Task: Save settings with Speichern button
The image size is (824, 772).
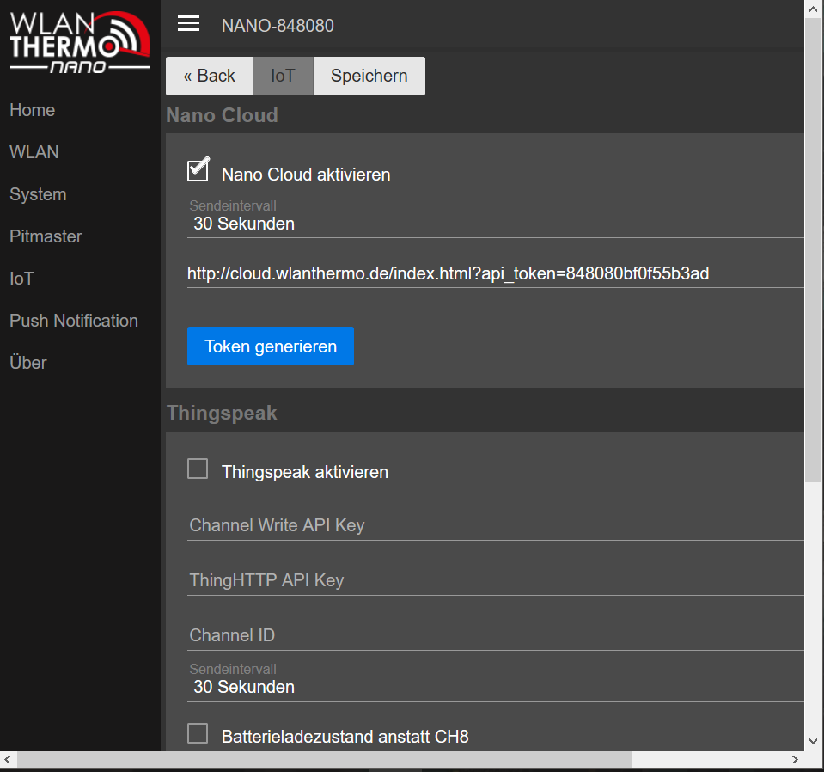Action: 369,77
